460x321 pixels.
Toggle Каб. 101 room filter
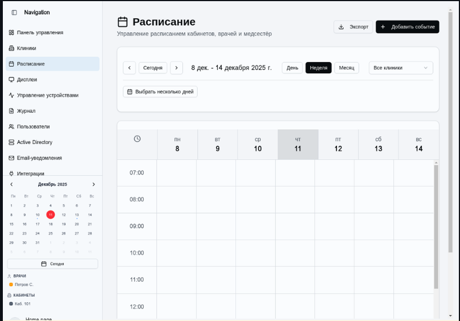(x=19, y=304)
